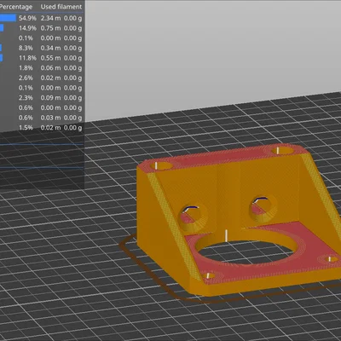Viewport: 341px width, 341px height.
Task: Select the 11.8% percentage value
Action: 27,58
